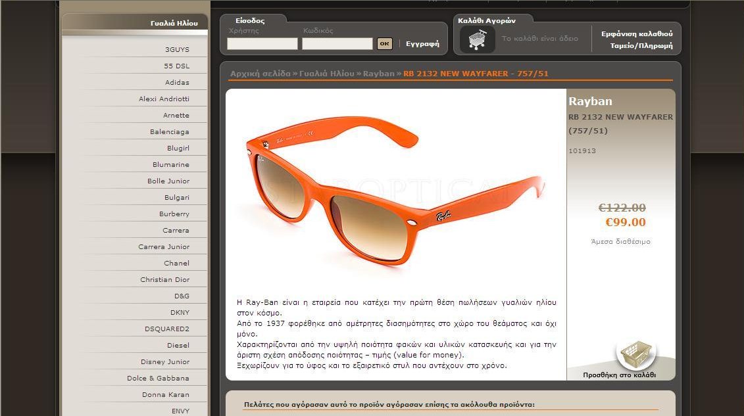Open Christian Dior brand category
The width and height of the screenshot is (744, 416).
pyautogui.click(x=164, y=280)
